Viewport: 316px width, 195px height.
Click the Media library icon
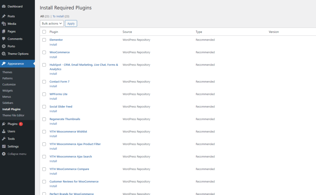click(4, 24)
